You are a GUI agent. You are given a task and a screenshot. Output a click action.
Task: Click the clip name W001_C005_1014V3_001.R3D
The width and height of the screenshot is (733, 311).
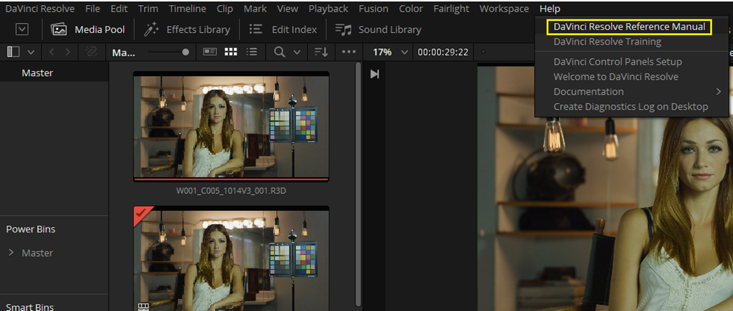coord(231,191)
